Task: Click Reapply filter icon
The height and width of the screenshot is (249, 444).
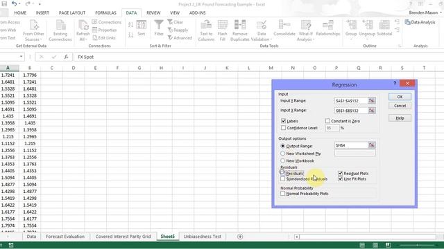Action: [x=170, y=30]
